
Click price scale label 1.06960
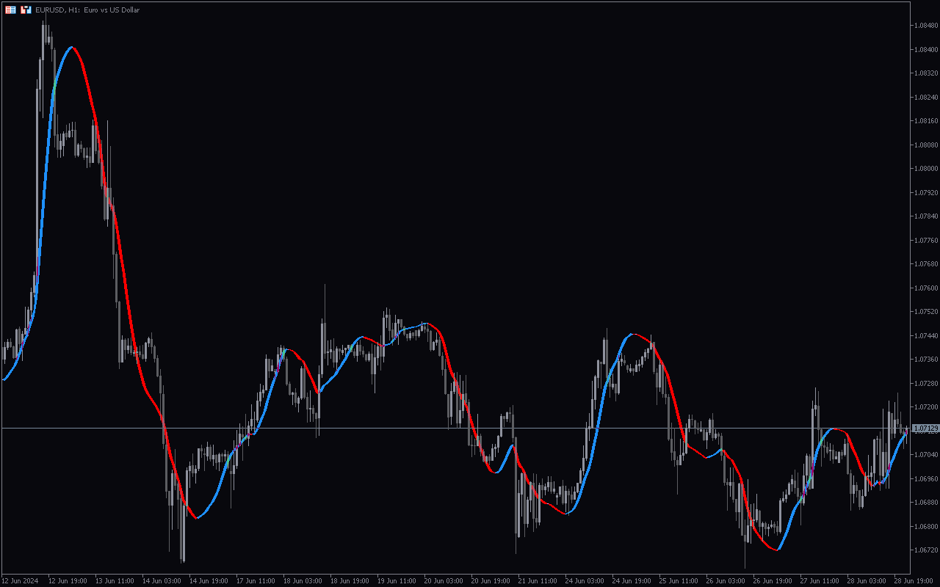926,478
